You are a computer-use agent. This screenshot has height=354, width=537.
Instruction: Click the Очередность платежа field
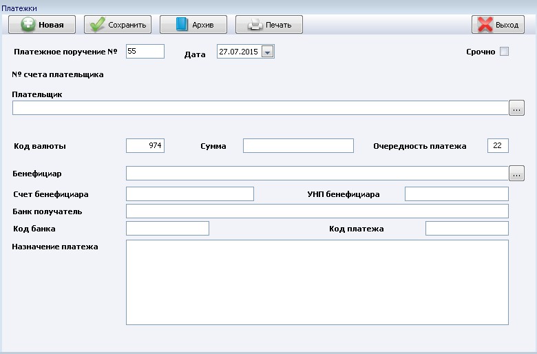(498, 145)
